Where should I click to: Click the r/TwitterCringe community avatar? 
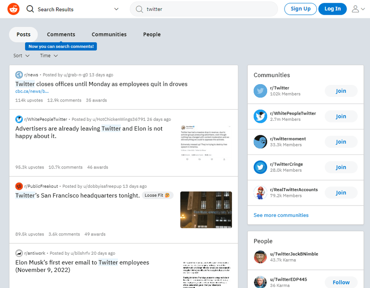coord(260,167)
